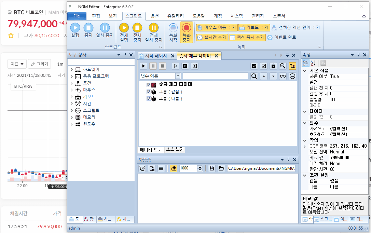371x233 pixels.
Task: Expand the 시간 toolbox node
Action: (72, 104)
